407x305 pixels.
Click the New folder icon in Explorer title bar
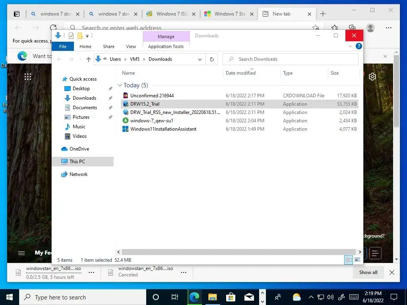[80, 36]
